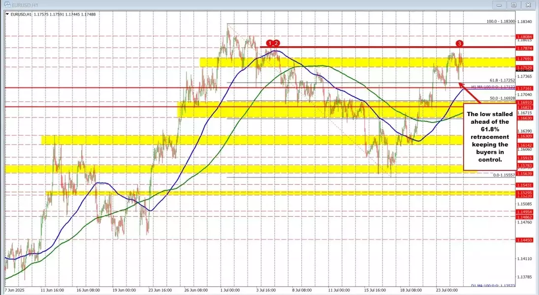Click the 100.0 - 1.18300 Fibonacci label
This screenshot has width=539, height=295.
(500, 22)
